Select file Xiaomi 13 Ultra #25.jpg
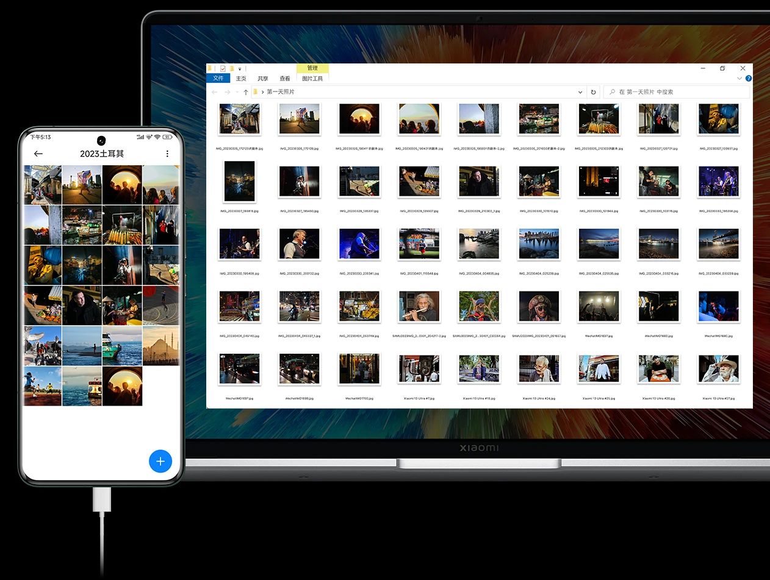The width and height of the screenshot is (770, 580). point(599,369)
